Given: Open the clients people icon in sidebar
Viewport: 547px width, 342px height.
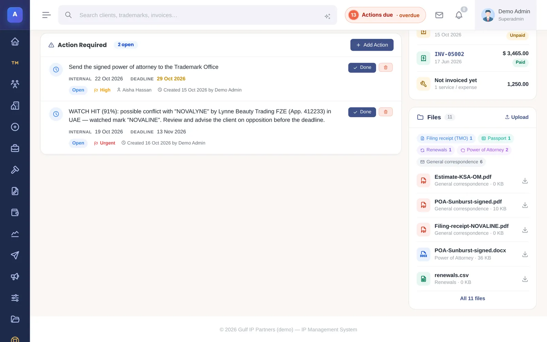Looking at the screenshot, I should point(15,84).
